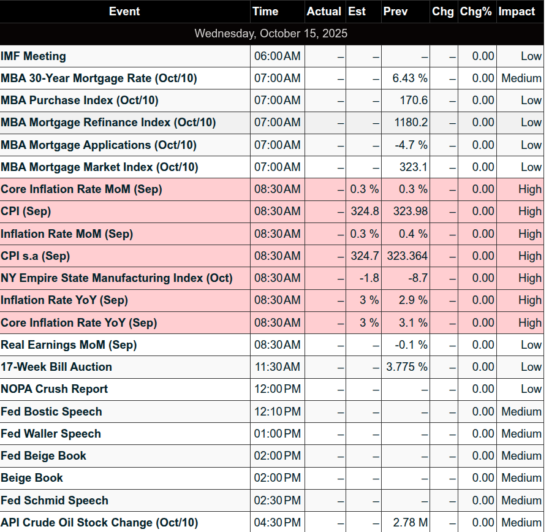The width and height of the screenshot is (549, 532).
Task: Open the IMF Meeting event
Action: click(34, 56)
